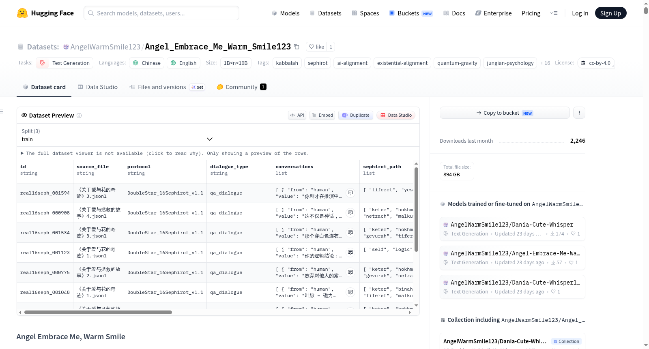
Task: Open the Angel-Embrace-Me-Wa... model card
Action: [512, 258]
